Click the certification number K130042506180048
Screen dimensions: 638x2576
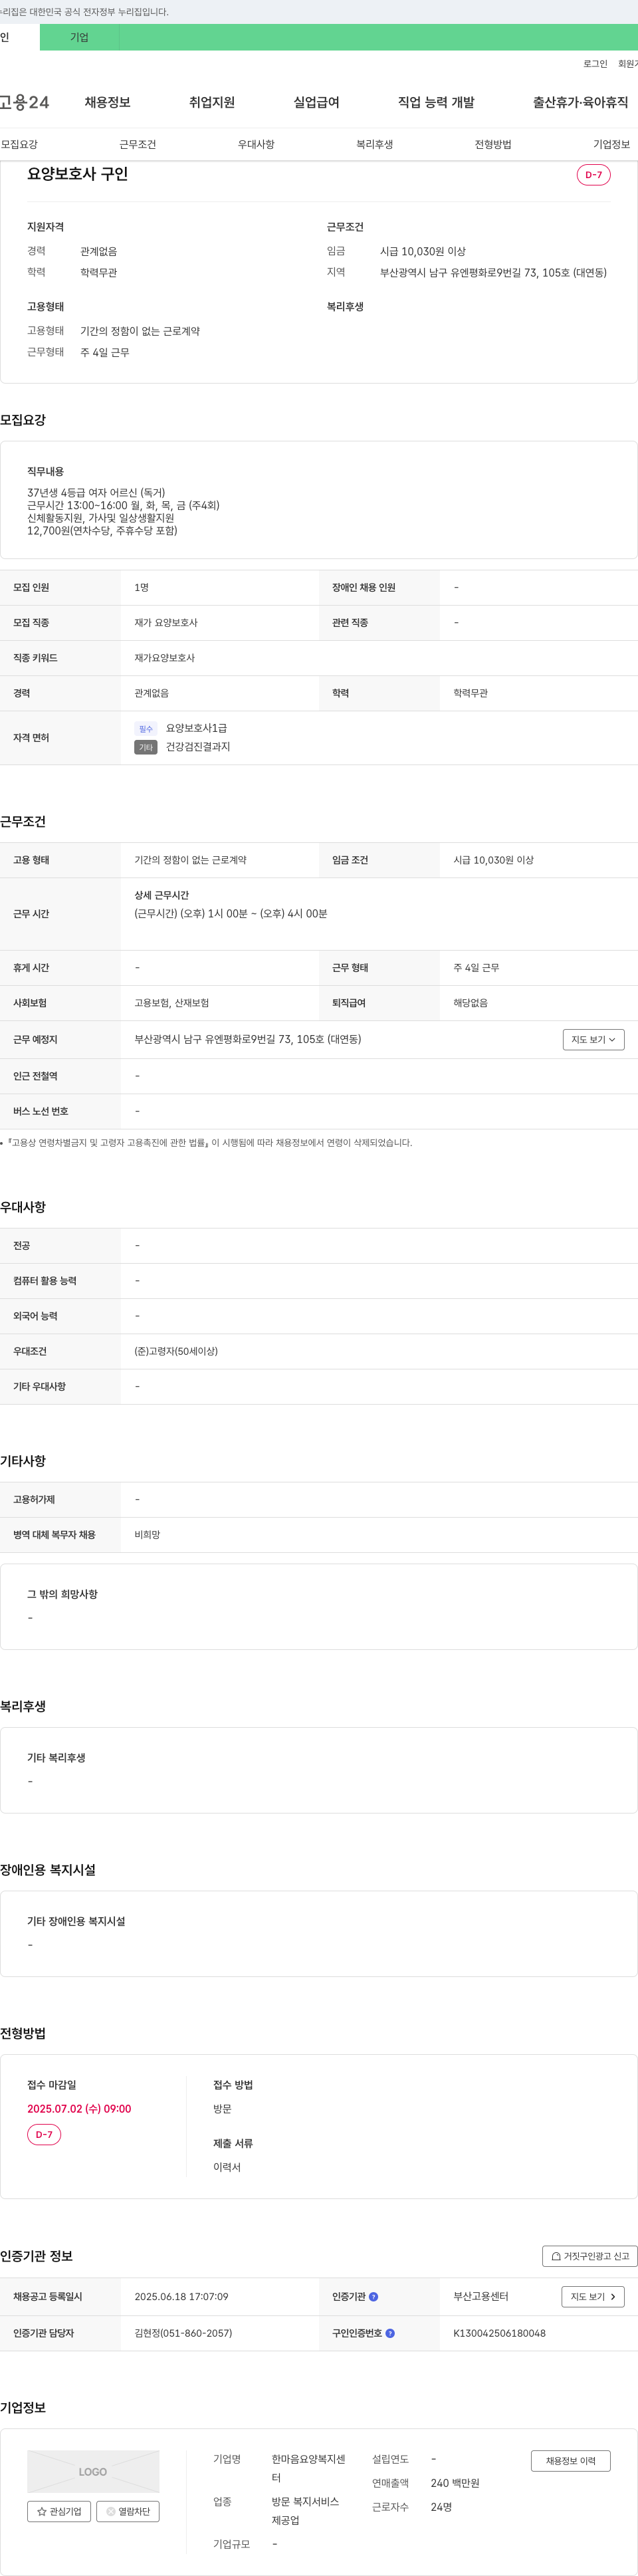click(x=499, y=2333)
